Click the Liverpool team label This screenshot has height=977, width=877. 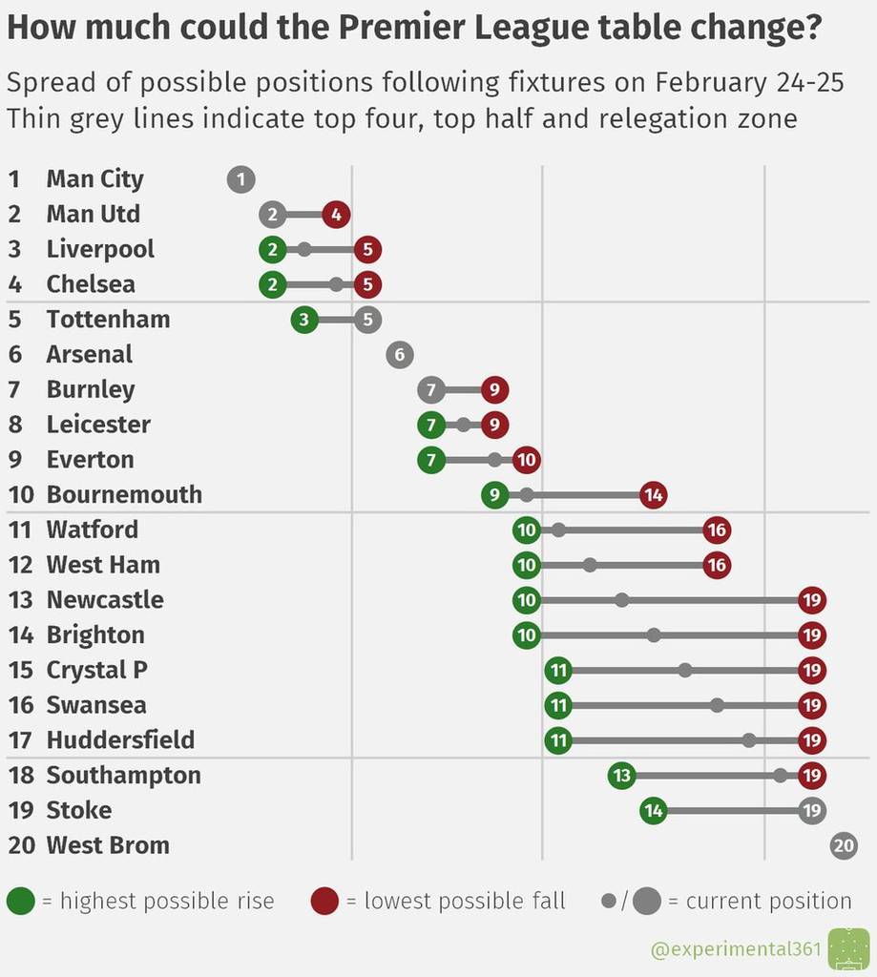coord(100,249)
